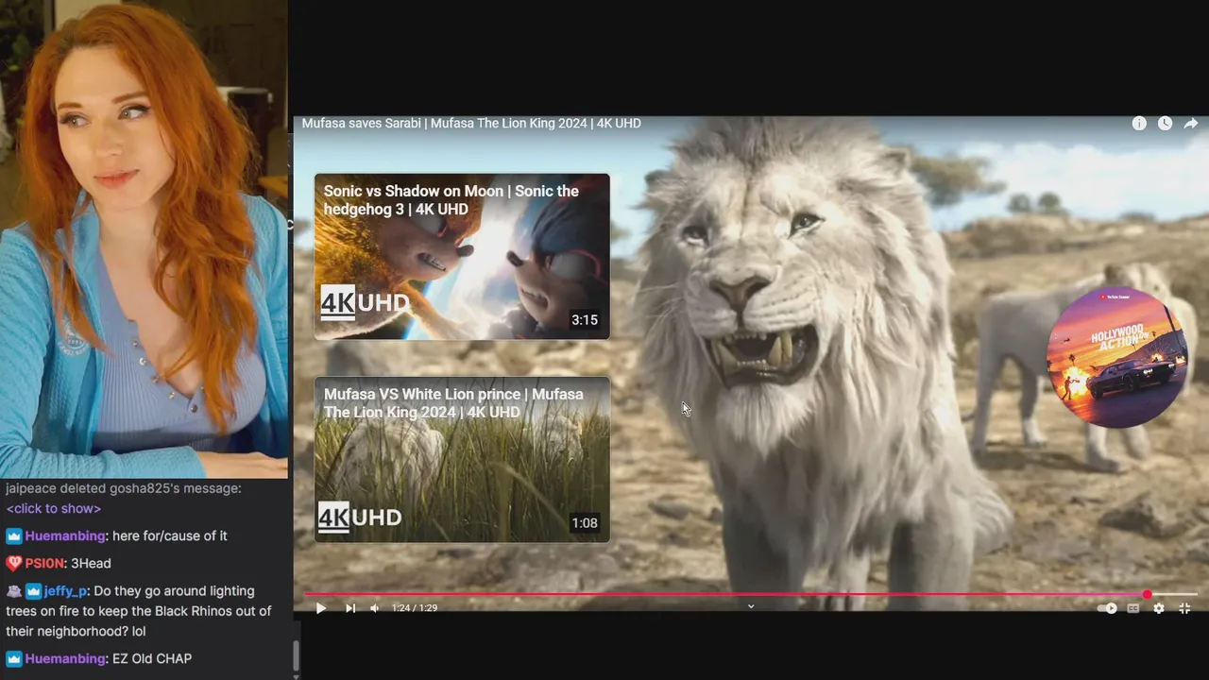Click the PSION username in chat
This screenshot has width=1209, height=680.
pos(44,563)
